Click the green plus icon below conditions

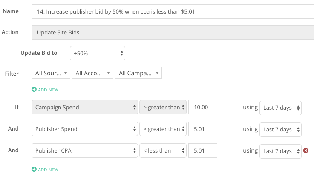[x=34, y=169]
